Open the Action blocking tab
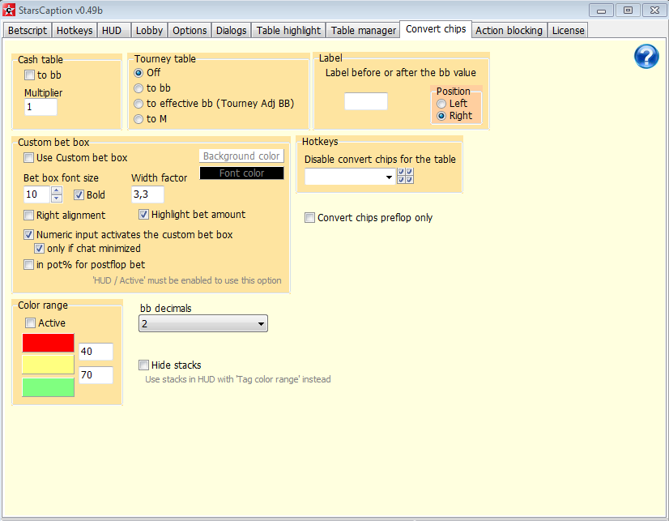The width and height of the screenshot is (669, 521). coord(509,30)
